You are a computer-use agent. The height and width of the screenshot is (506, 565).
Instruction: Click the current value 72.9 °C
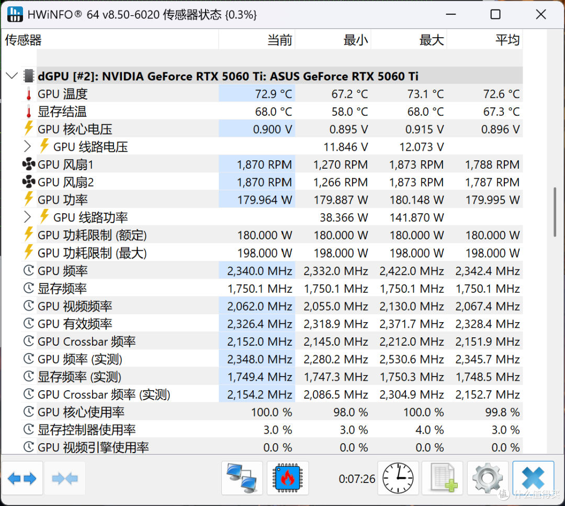pyautogui.click(x=274, y=94)
